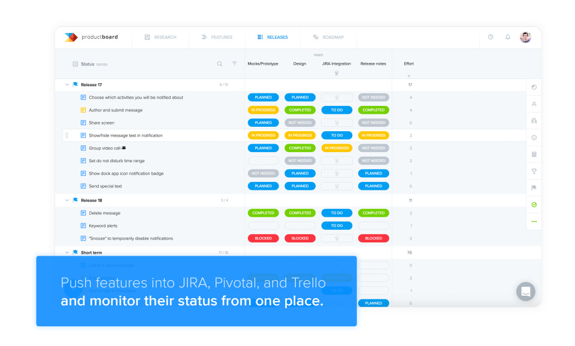The height and width of the screenshot is (346, 575).
Task: Click the calculator icon in right sidebar
Action: pos(534,154)
